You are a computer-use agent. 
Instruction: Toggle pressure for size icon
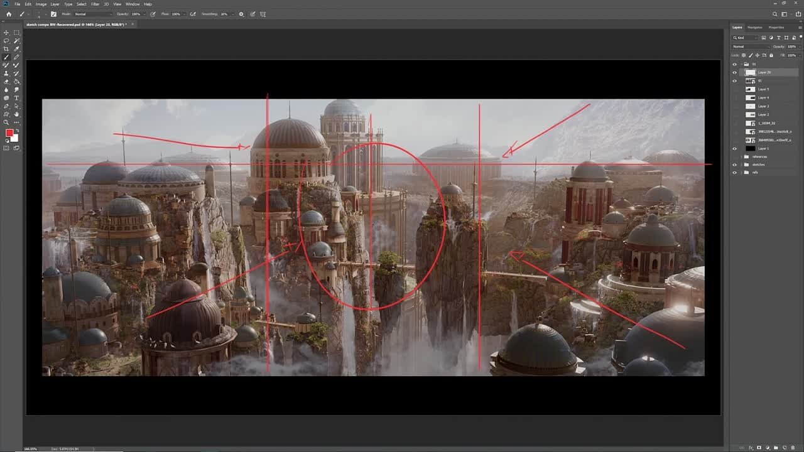pos(253,14)
